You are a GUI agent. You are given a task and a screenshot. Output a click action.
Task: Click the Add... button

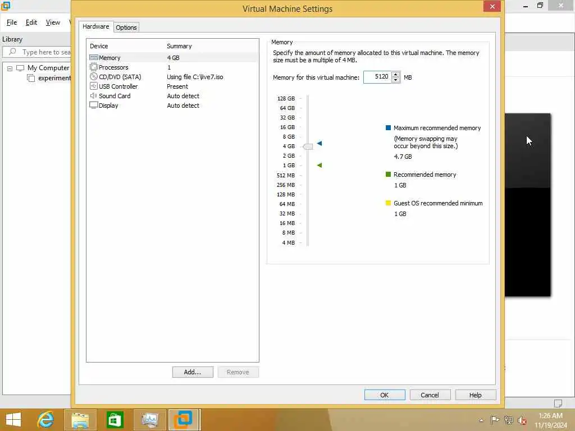point(193,372)
